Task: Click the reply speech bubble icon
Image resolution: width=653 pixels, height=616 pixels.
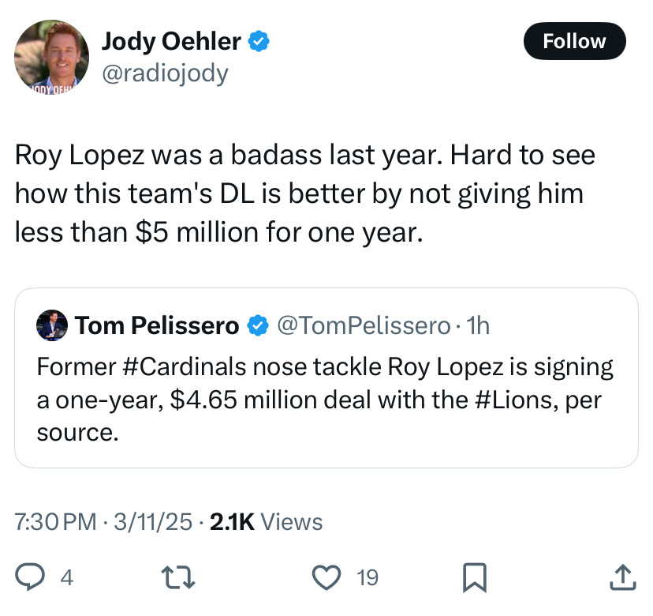Action: [x=31, y=578]
